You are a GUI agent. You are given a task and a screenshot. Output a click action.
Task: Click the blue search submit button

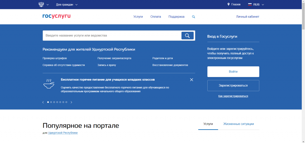click(188, 35)
